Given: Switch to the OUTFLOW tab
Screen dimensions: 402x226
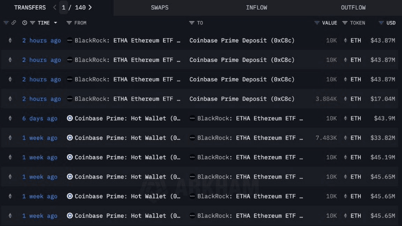Looking at the screenshot, I should pos(353,8).
